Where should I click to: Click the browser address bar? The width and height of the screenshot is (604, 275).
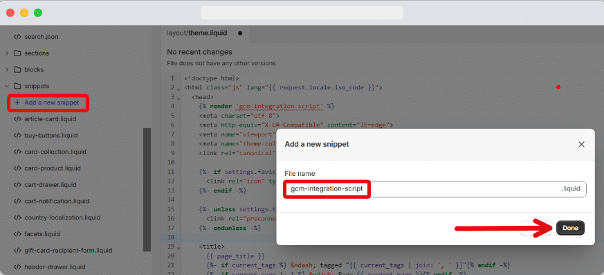pos(302,12)
